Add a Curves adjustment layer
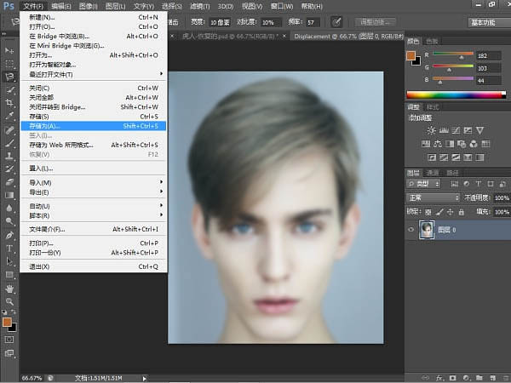The image size is (511, 383). coord(456,130)
